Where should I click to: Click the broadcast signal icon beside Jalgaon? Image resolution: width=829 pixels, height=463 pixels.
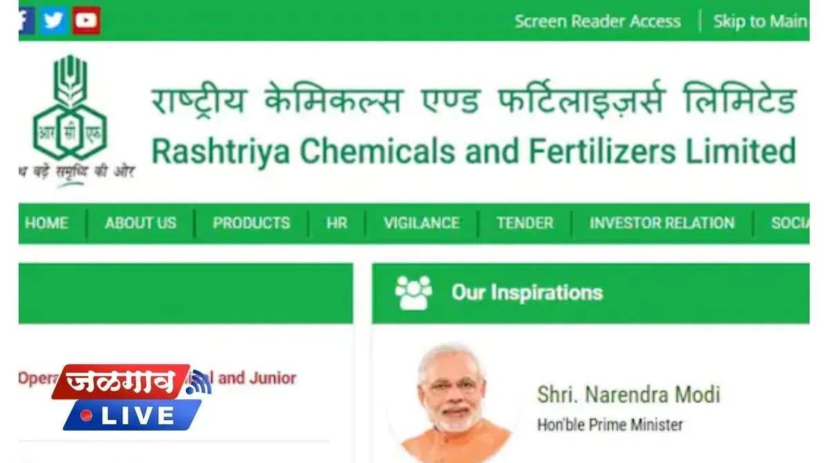(x=199, y=381)
